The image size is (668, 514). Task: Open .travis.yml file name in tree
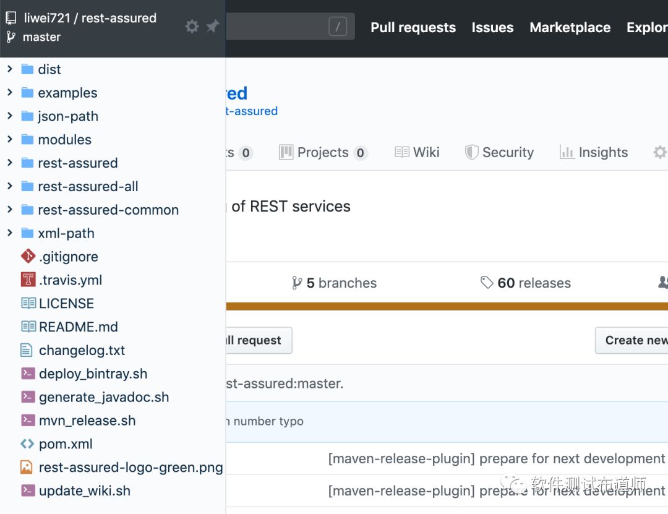click(71, 280)
